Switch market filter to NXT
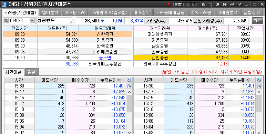Image resolution: width=266 pixels, height=134 pixels. [195, 4]
